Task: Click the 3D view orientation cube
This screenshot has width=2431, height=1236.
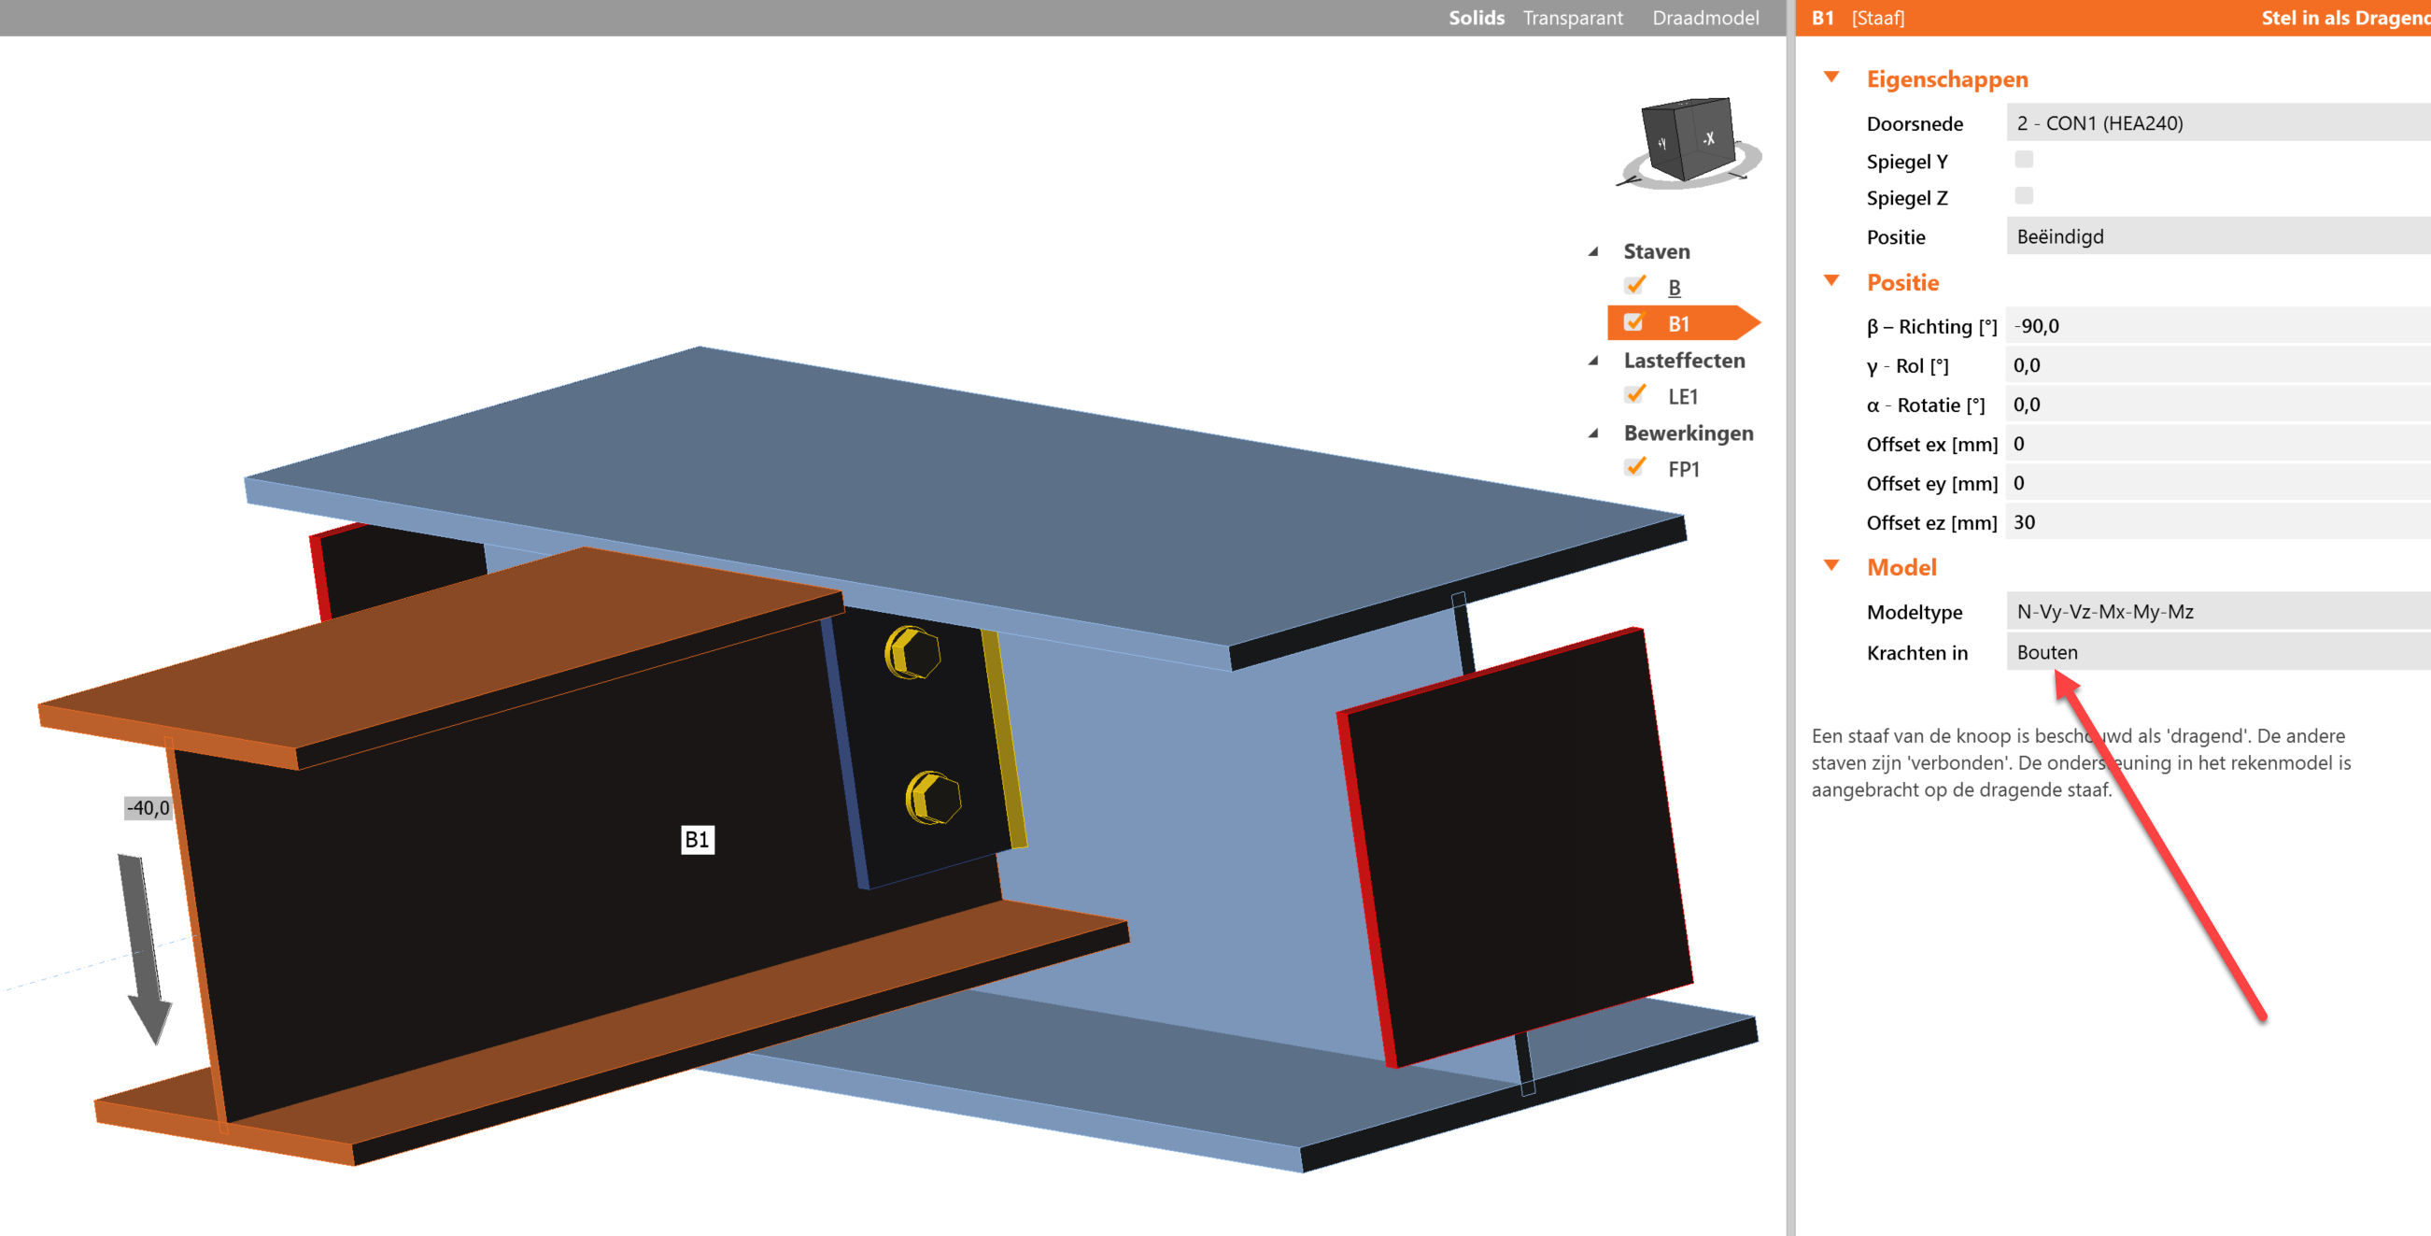Action: tap(1689, 138)
